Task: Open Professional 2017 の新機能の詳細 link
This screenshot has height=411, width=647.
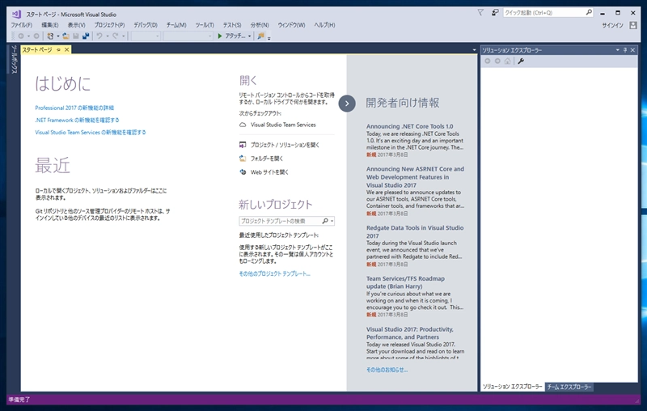Action: 74,108
